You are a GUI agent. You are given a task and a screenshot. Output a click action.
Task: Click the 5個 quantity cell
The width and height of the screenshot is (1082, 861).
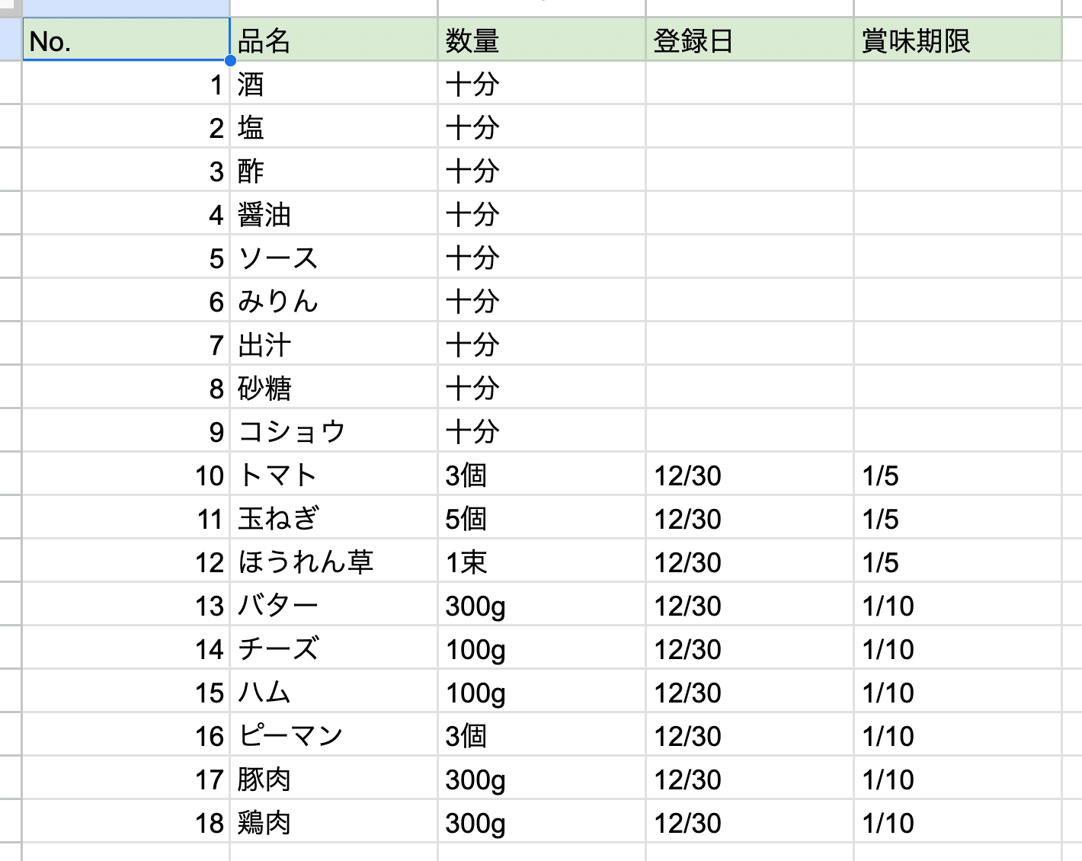coord(541,519)
